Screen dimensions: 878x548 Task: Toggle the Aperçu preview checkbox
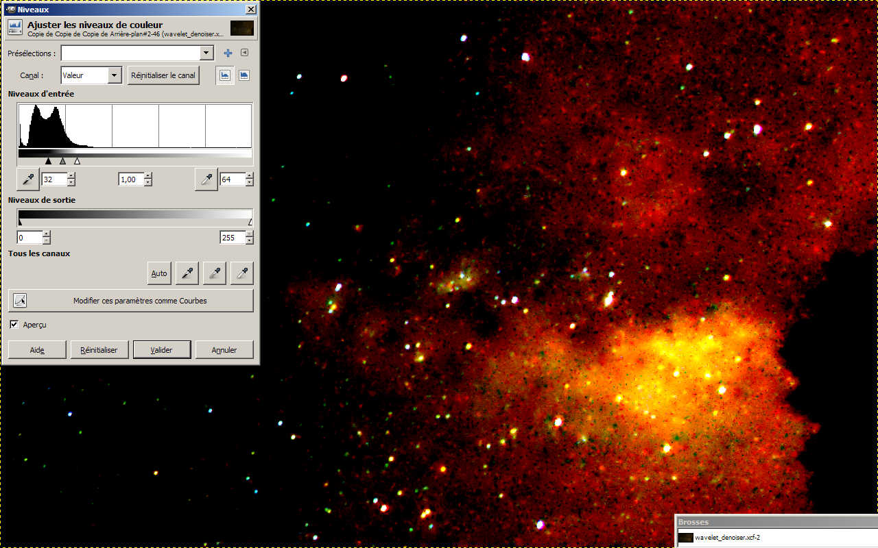(14, 325)
